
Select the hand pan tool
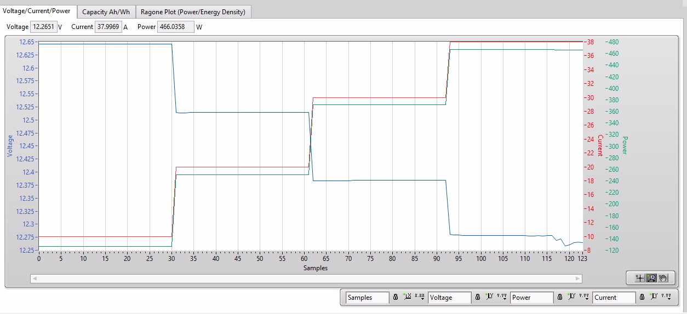[663, 278]
